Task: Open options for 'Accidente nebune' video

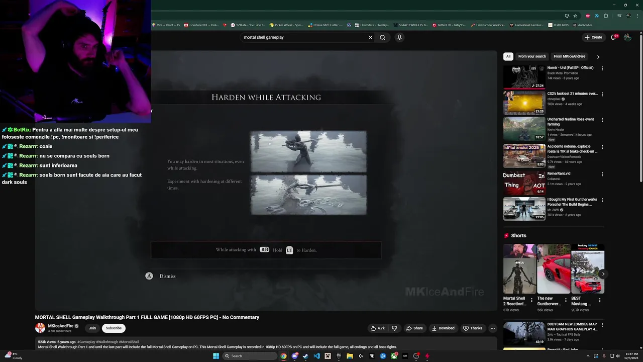Action: tap(602, 147)
